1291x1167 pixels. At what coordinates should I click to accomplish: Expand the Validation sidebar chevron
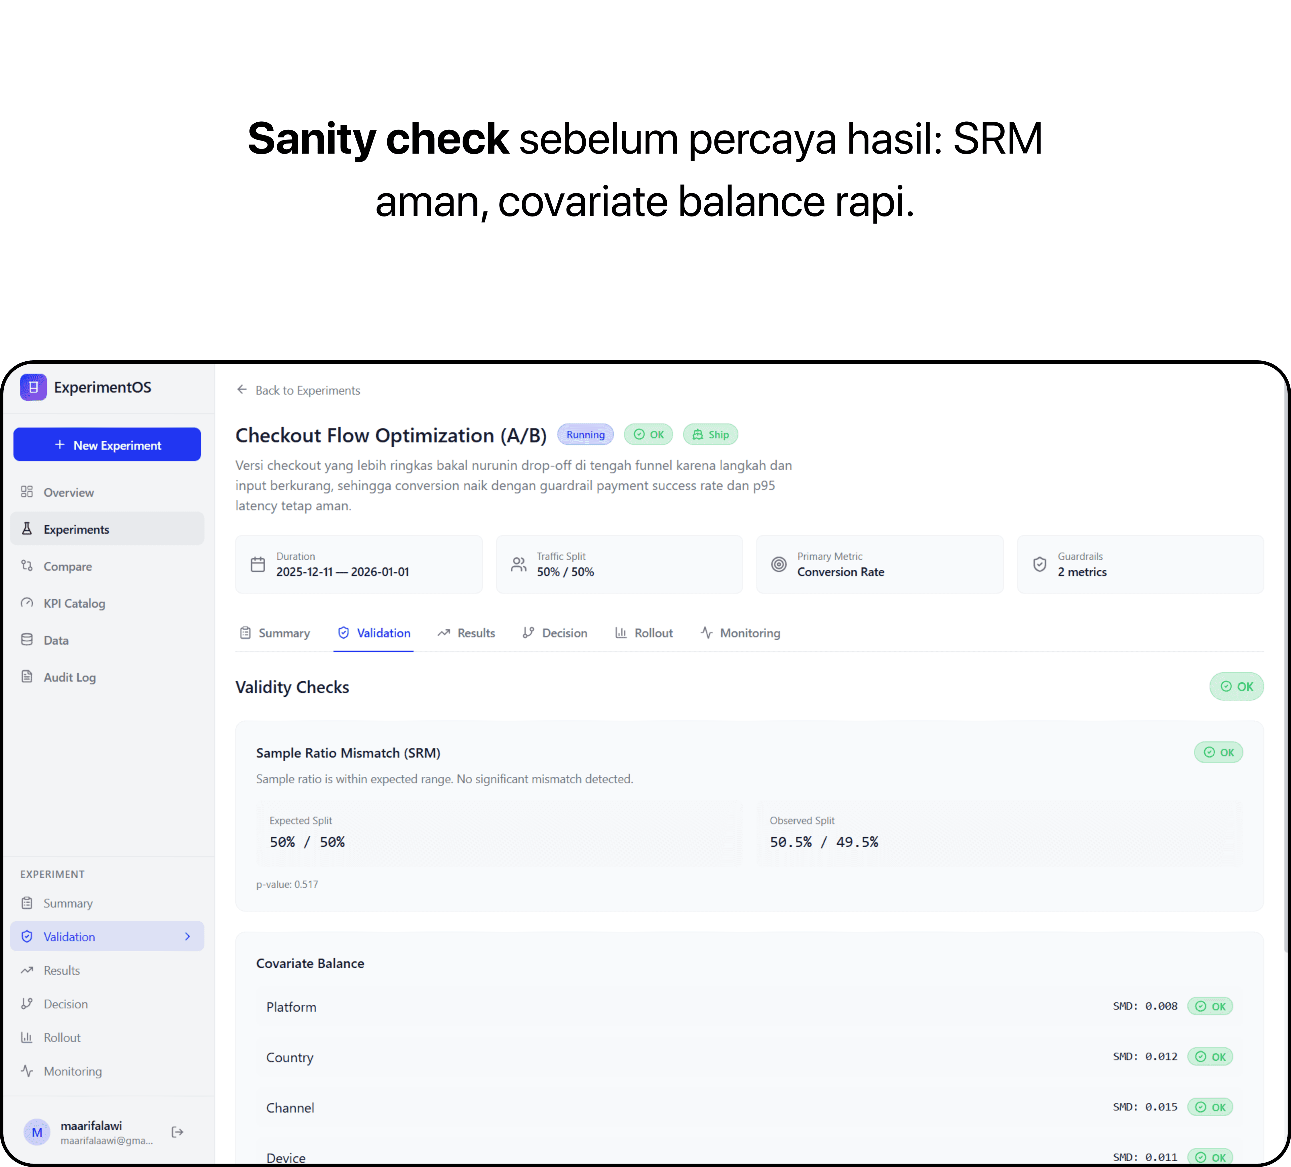pos(188,936)
